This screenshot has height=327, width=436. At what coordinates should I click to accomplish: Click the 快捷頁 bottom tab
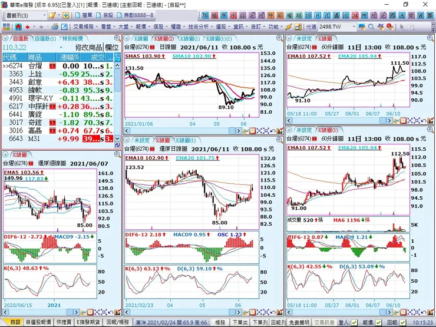(64, 322)
